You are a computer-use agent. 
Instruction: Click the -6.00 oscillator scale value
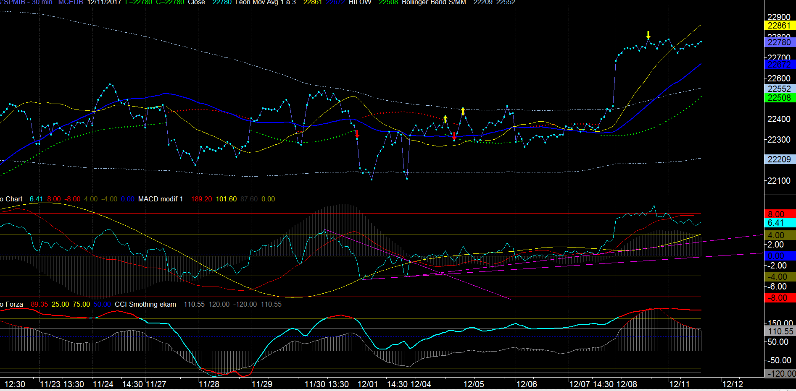point(777,287)
